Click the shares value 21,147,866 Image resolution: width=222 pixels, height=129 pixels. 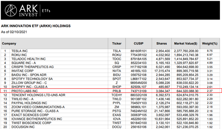tap(162, 111)
